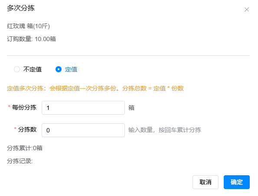This screenshot has height=196, width=258.
Task: Click the 不定值 option label text
Action: [x=33, y=69]
